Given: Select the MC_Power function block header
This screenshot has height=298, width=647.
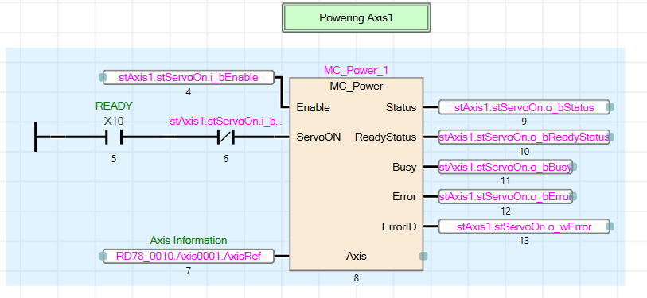Looking at the screenshot, I should (356, 87).
